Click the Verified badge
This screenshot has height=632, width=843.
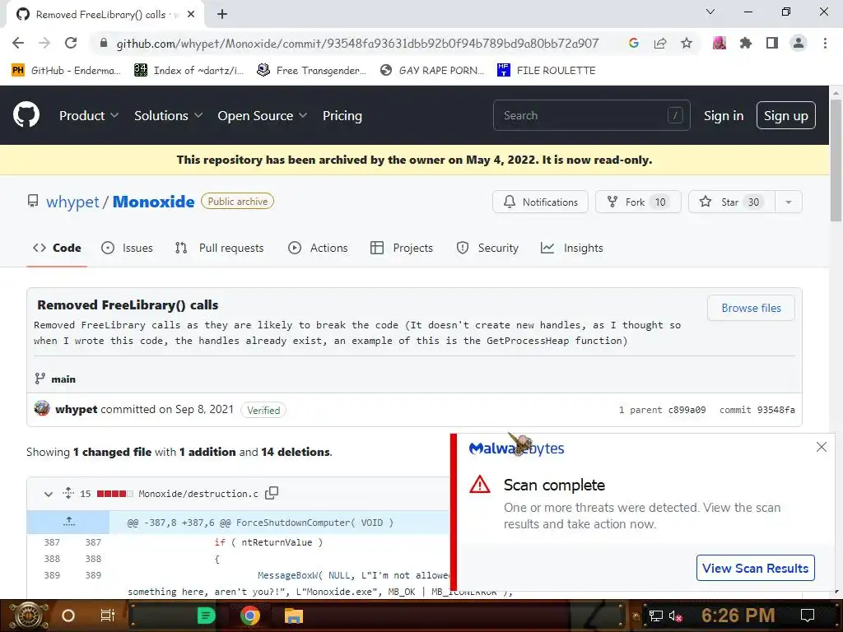click(263, 410)
